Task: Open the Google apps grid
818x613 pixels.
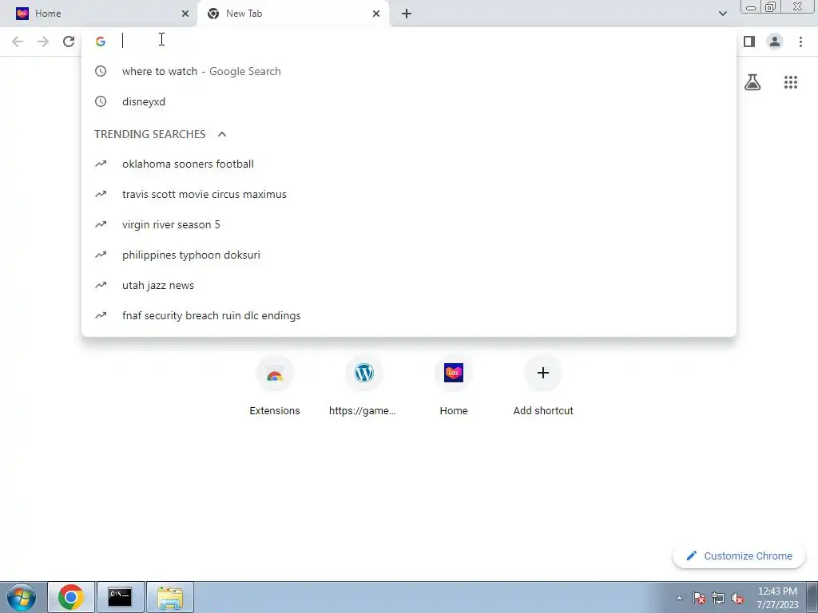Action: coord(790,82)
